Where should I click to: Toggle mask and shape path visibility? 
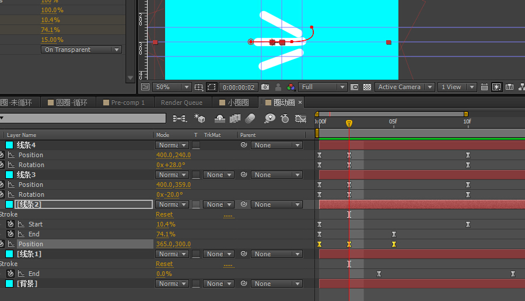click(212, 87)
